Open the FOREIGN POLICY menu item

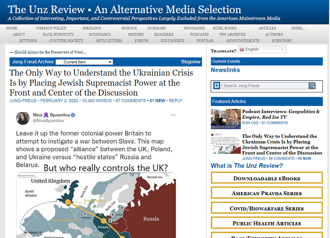51,28
